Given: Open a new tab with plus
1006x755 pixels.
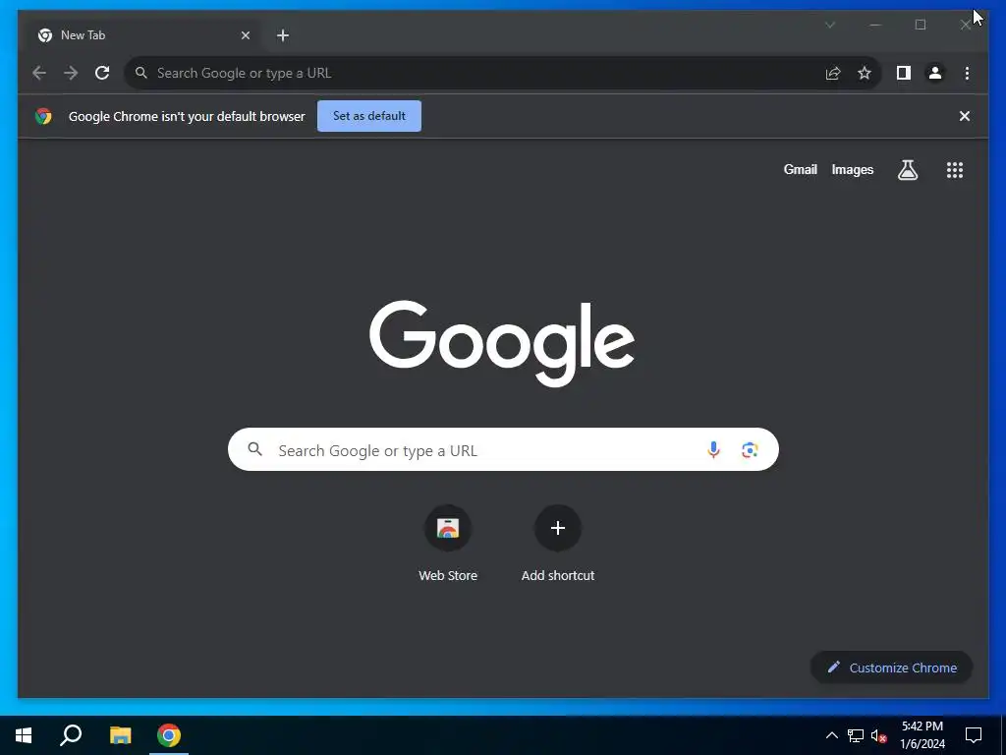Looking at the screenshot, I should pyautogui.click(x=283, y=35).
